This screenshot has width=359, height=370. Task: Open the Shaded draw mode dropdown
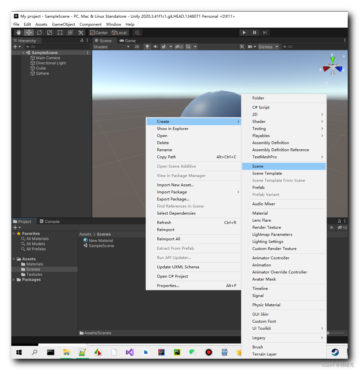[112, 47]
